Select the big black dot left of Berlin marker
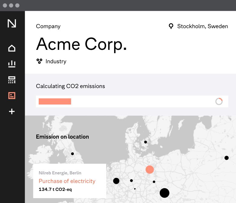Viewport: 236px width, 203px height. (x=116, y=181)
